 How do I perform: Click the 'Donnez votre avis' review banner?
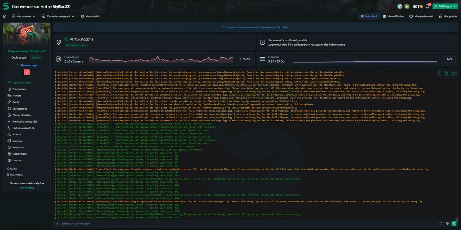click(x=256, y=27)
